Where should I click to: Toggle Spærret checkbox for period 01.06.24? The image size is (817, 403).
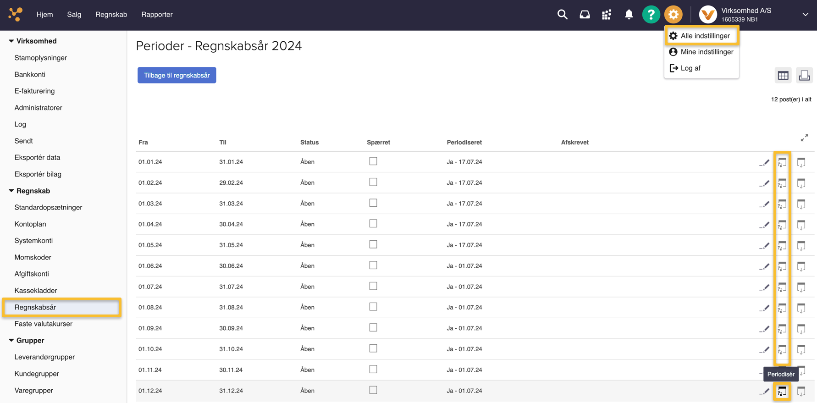click(373, 265)
